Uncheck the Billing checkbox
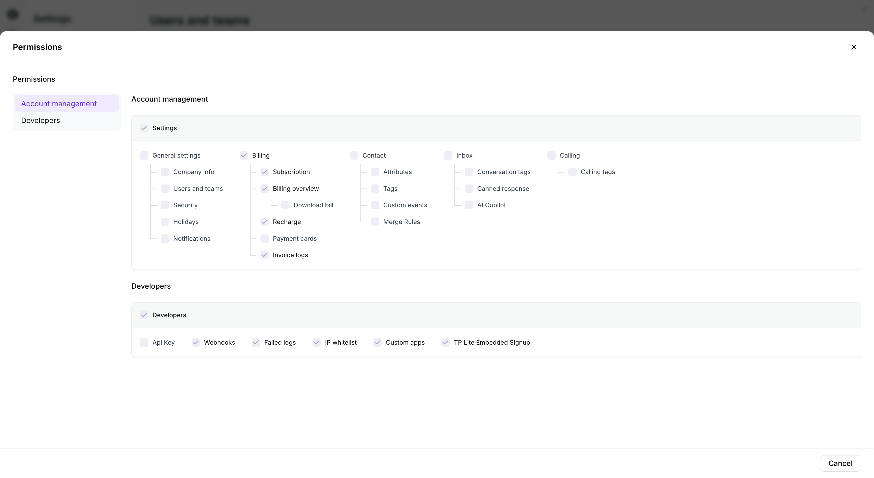Viewport: 874px width, 478px height. (x=244, y=156)
